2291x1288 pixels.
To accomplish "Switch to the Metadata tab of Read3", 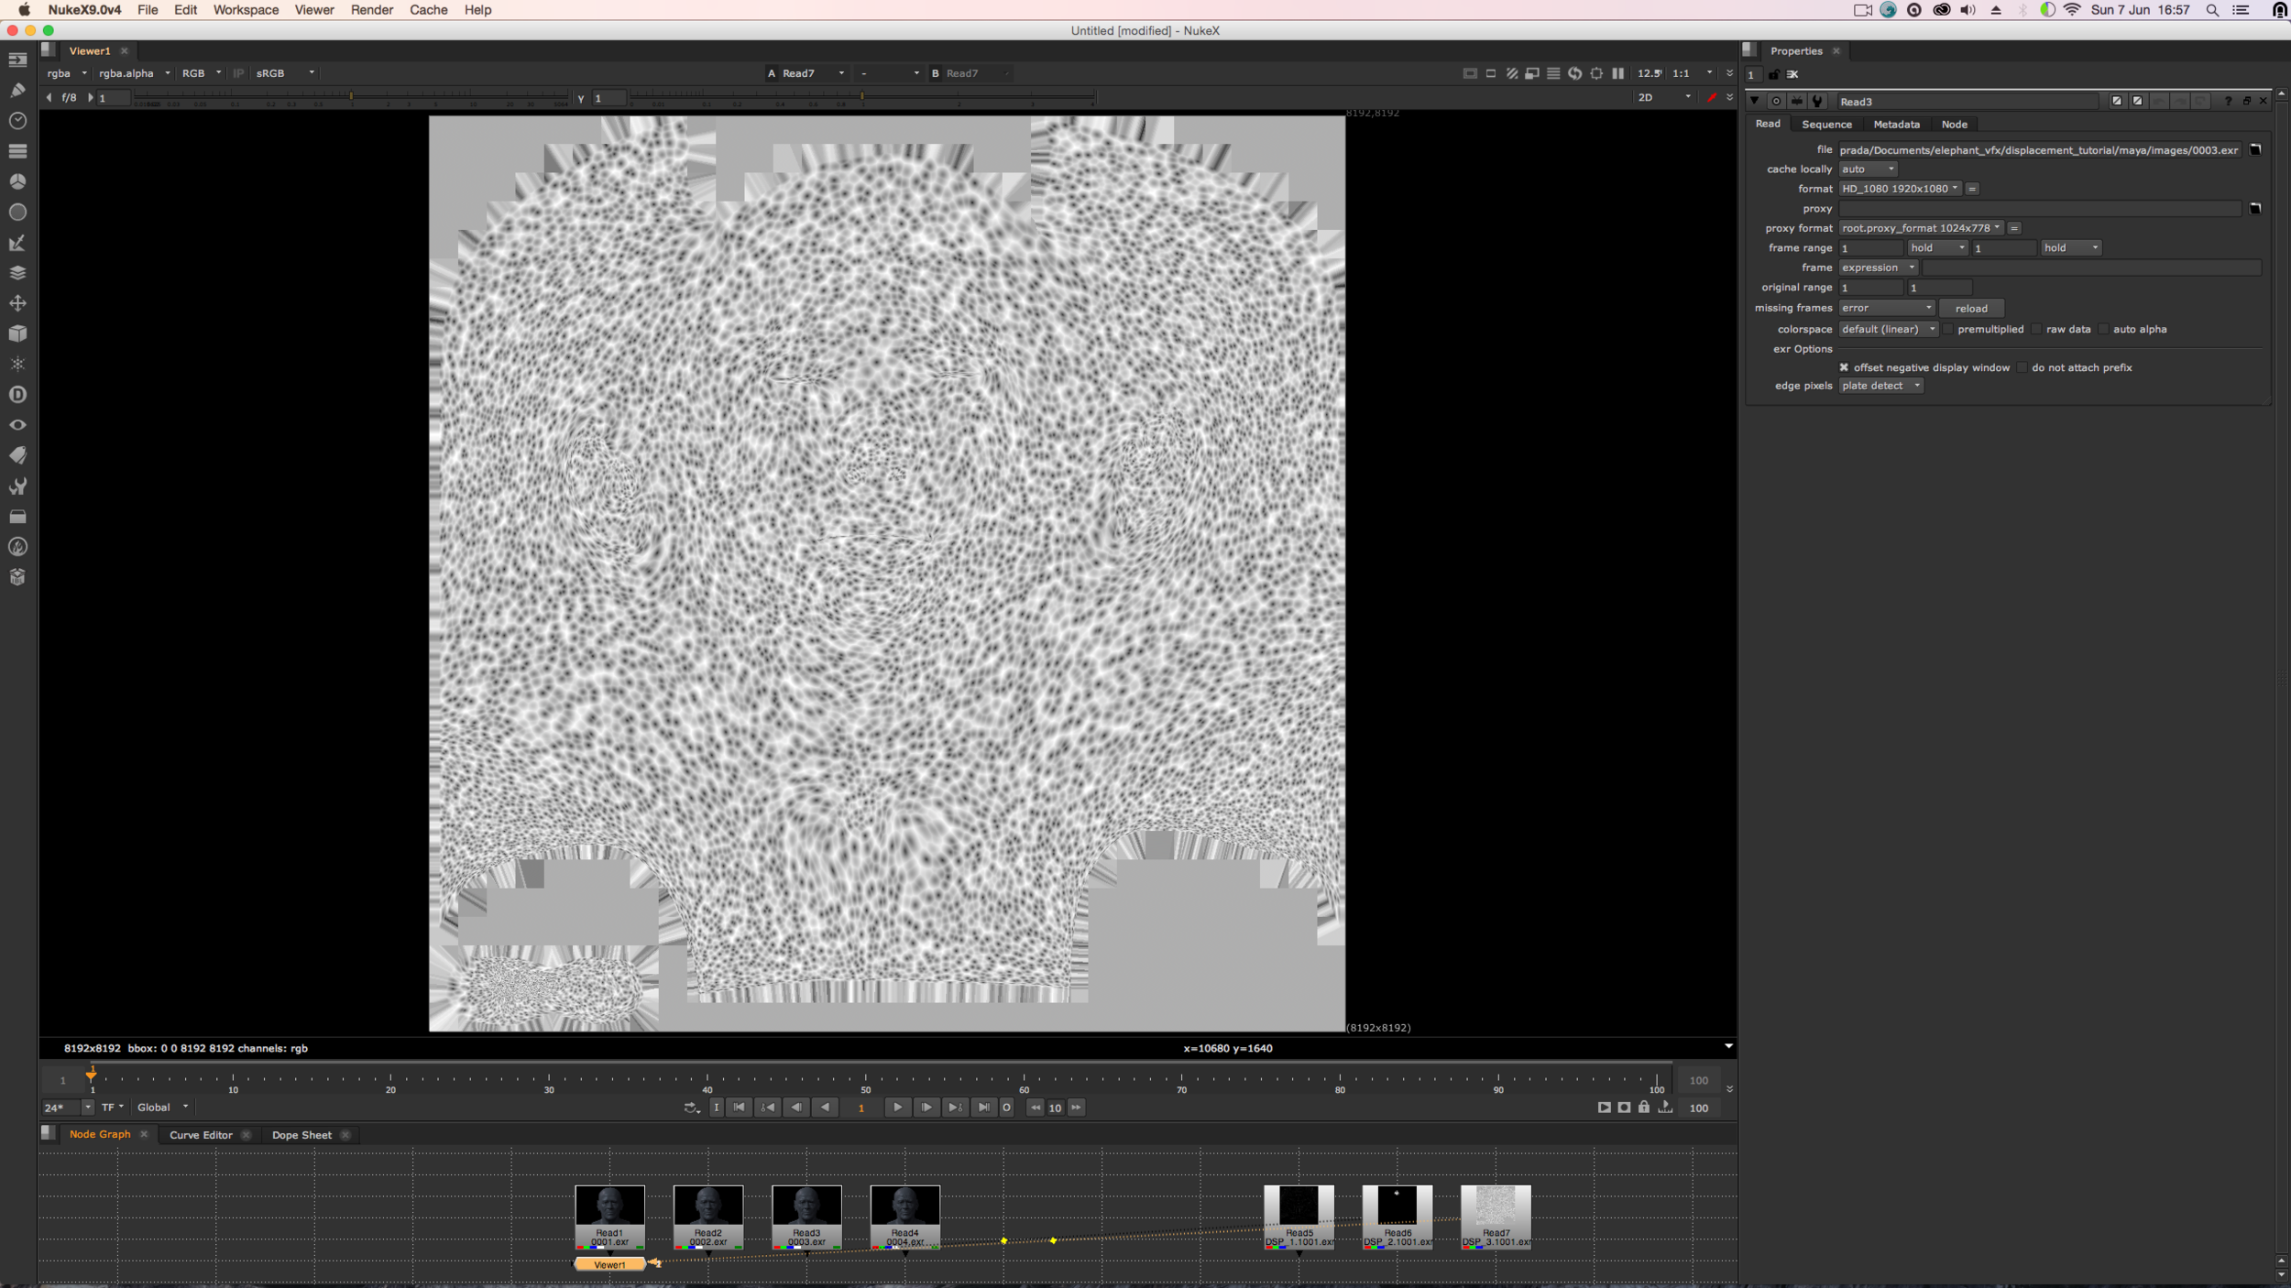I will tap(1895, 124).
